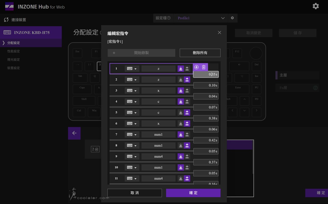
Task: Set row 4 to key press down
Action: click(x=181, y=102)
